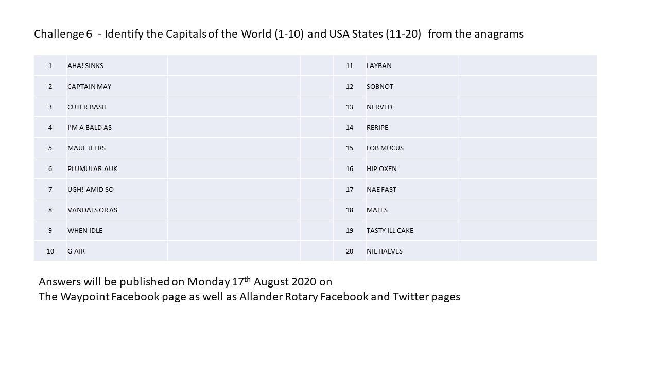Click the empty answer cell beside 'MALES'
This screenshot has width=659, height=371.
(x=527, y=210)
